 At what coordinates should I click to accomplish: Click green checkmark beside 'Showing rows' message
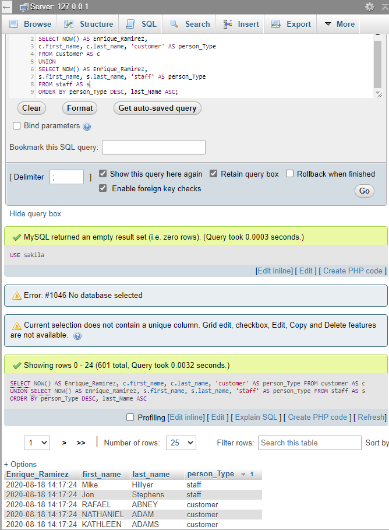click(16, 366)
